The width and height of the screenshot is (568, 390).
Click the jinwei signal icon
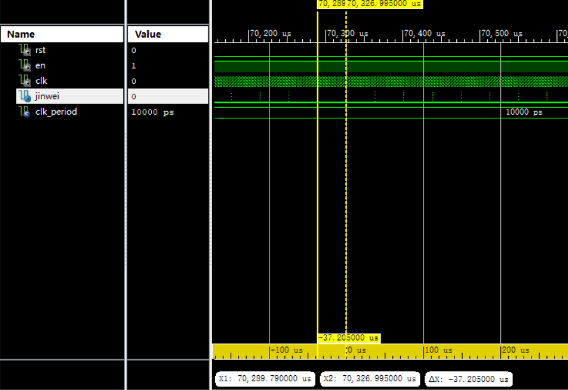pyautogui.click(x=25, y=96)
